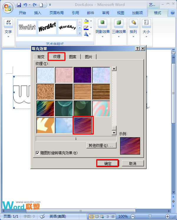The height and width of the screenshot is (220, 177).
Task: Select the arched WordArt style
Action: click(67, 27)
